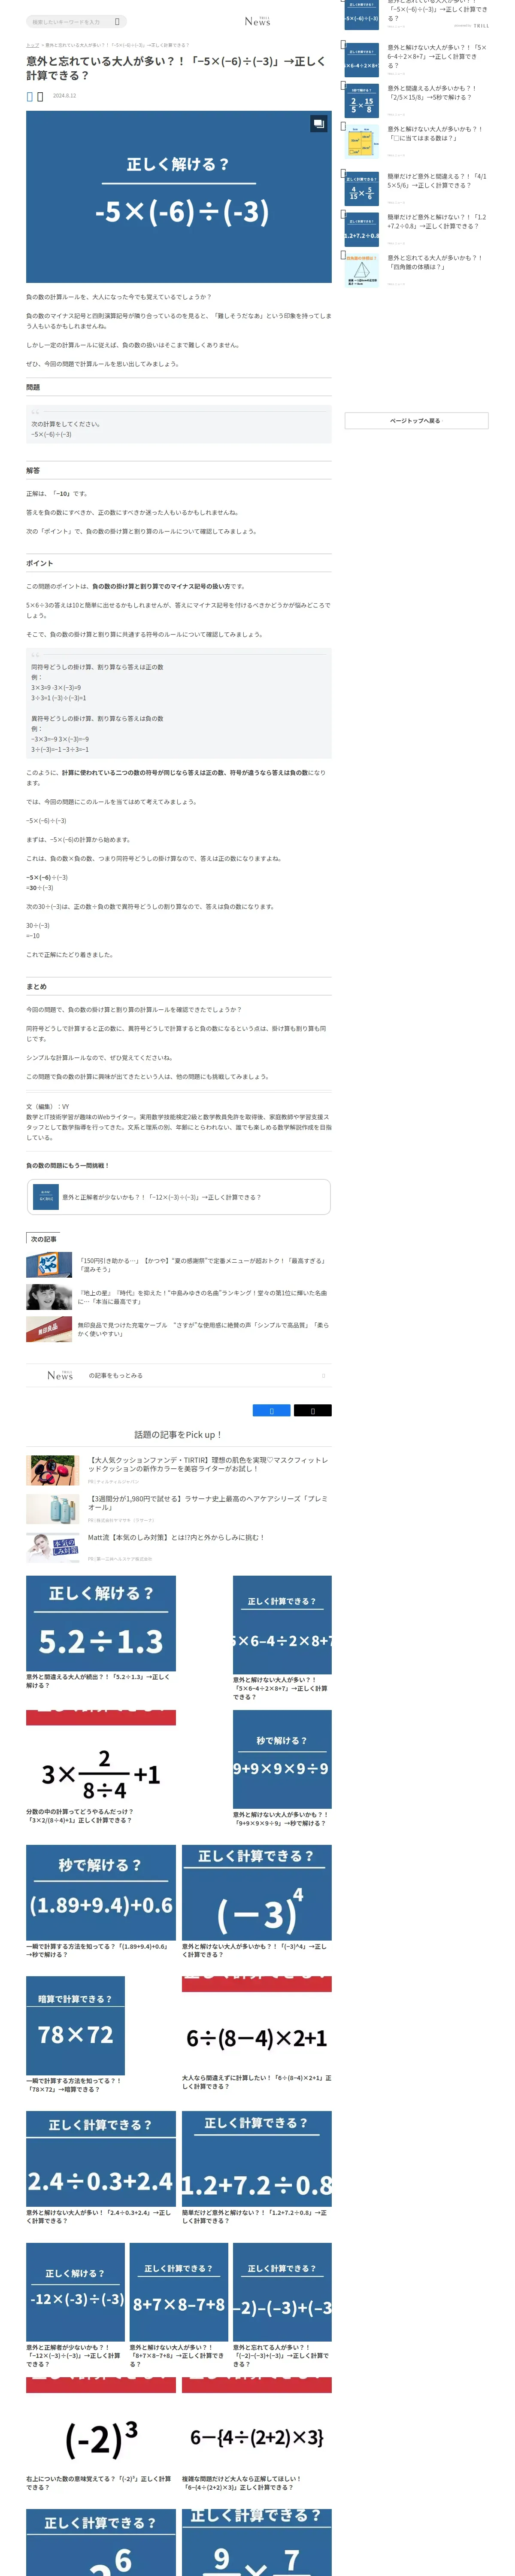Screen dimensions: 515x2576
Task: Open the 5.2÷1.3 quiz card
Action: [x=101, y=1633]
